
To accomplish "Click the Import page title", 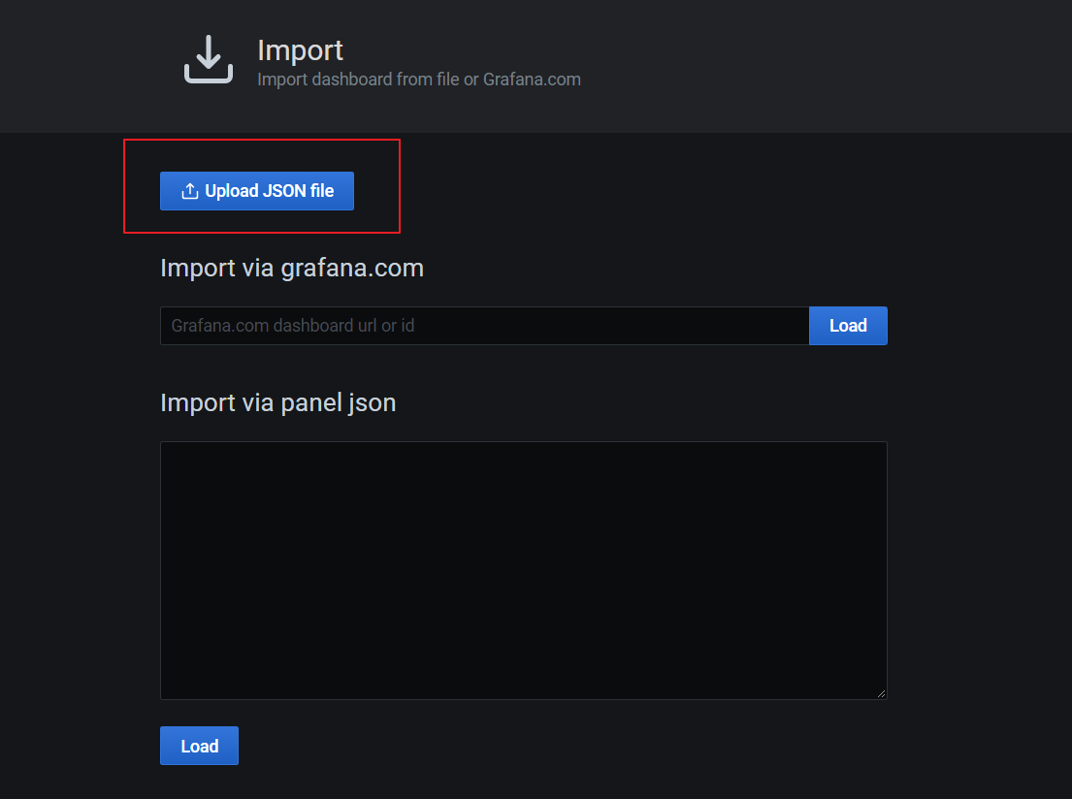I will (x=300, y=50).
